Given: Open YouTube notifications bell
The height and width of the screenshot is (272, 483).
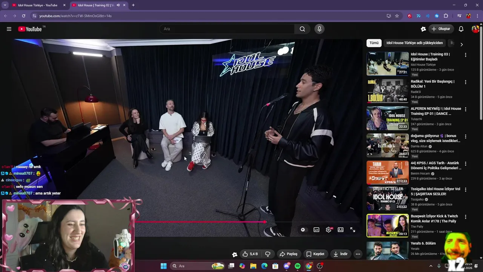Looking at the screenshot, I should [461, 29].
